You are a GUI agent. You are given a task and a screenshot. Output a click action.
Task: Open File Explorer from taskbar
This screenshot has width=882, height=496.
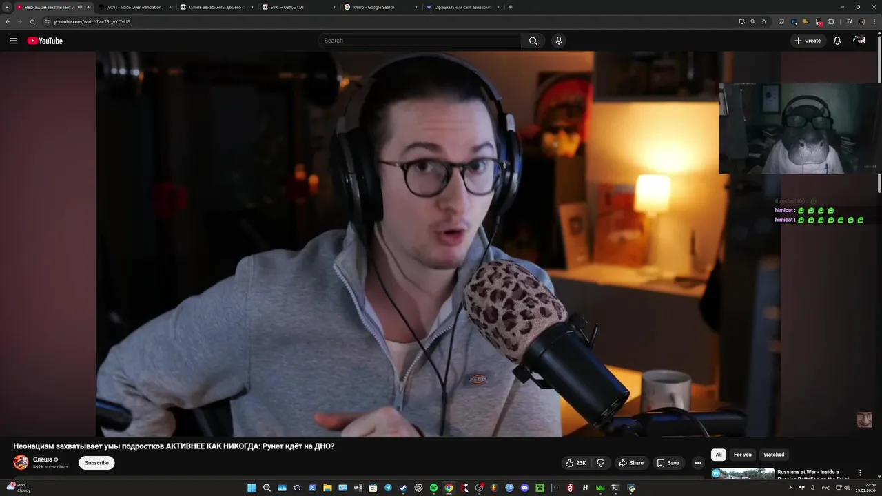[x=327, y=488]
